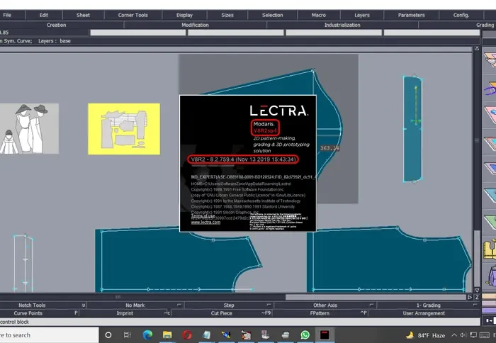Viewport: 496px width, 343px height.
Task: Open the No Mark options
Action: 135,305
